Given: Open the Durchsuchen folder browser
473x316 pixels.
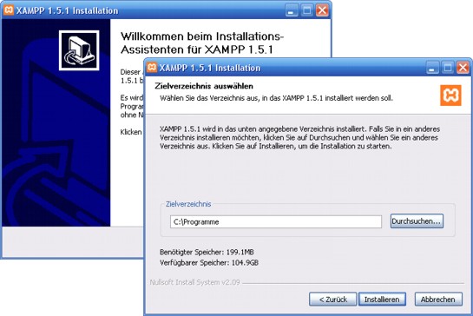Looking at the screenshot, I should click(x=417, y=221).
